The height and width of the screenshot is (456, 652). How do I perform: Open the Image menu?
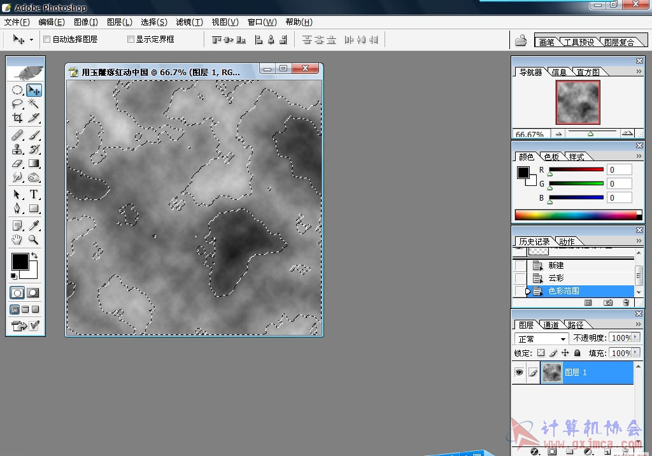point(86,22)
